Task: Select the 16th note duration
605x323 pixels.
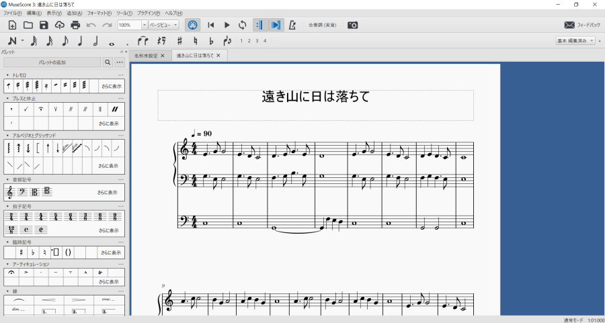Action: [49, 40]
